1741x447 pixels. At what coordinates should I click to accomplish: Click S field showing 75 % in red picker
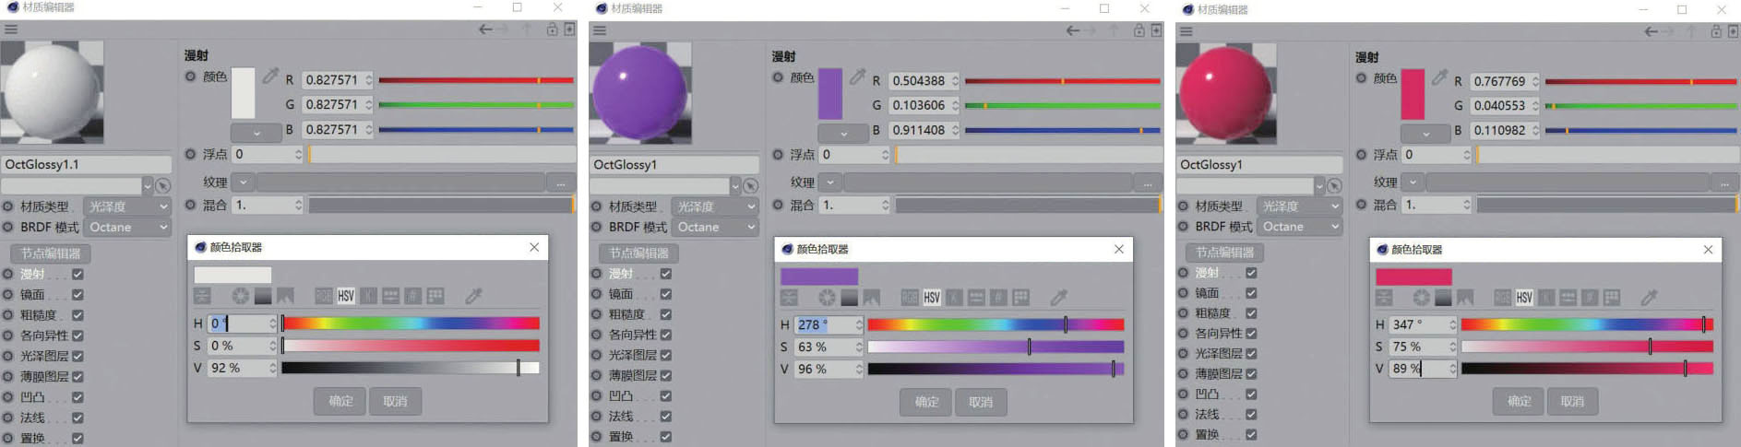pyautogui.click(x=1422, y=347)
